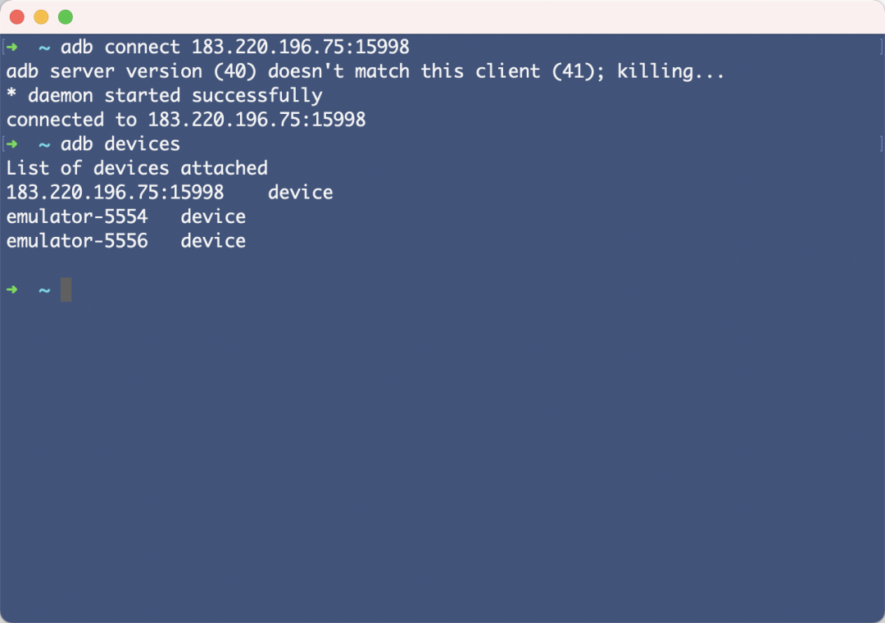
Task: Click the emulator-5556 device entry
Action: pos(77,241)
